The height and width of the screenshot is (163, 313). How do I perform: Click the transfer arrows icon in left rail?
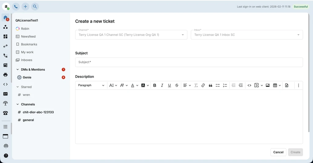[x=6, y=46]
